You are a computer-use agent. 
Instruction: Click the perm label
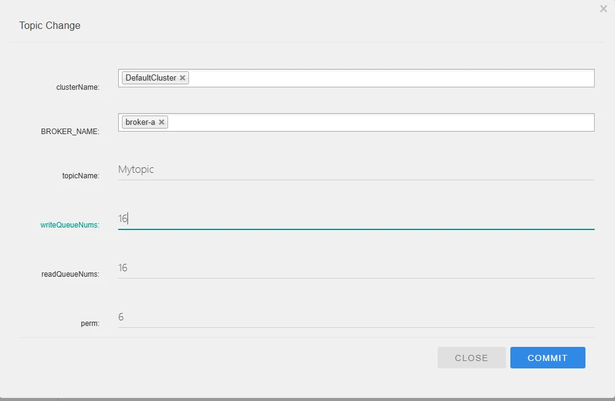click(90, 324)
